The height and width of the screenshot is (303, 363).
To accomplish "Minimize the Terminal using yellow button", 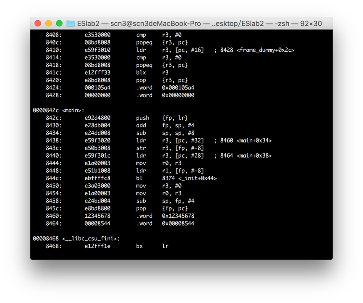I will click(48, 24).
